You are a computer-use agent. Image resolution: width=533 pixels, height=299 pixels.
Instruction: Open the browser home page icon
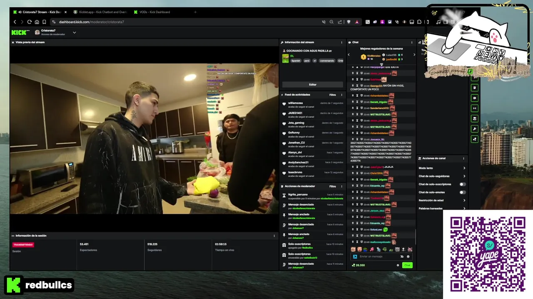[37, 22]
